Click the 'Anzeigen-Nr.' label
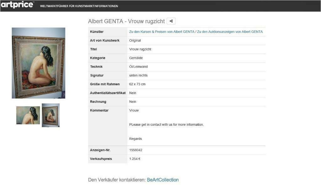Image resolution: width=321 pixels, height=185 pixels. pos(100,150)
